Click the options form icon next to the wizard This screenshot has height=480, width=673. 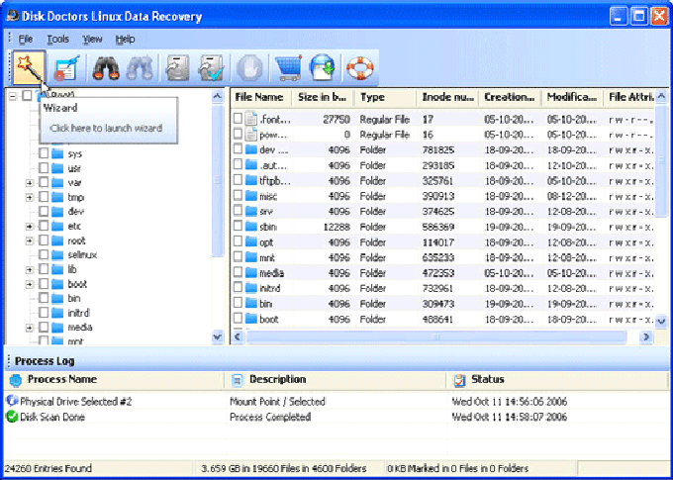coord(66,68)
